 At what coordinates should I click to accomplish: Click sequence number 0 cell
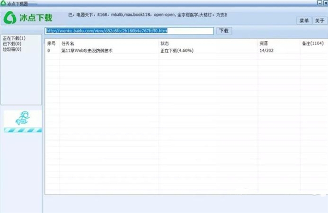coord(49,50)
